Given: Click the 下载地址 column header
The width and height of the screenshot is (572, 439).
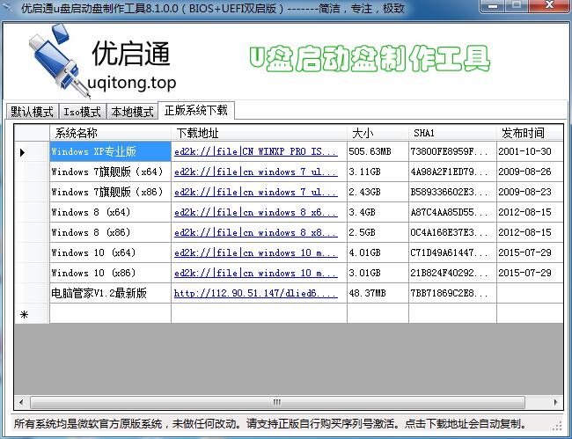Looking at the screenshot, I should [259, 133].
